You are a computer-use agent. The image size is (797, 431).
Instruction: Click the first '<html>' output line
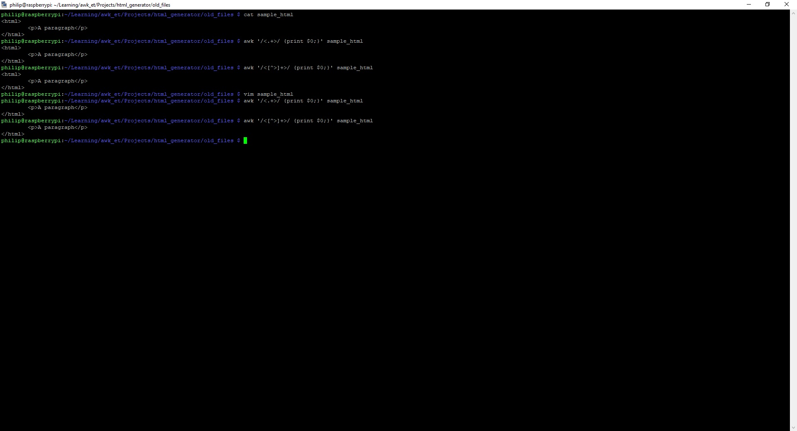click(11, 21)
